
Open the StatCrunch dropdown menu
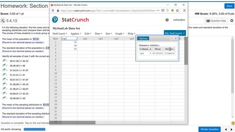pyautogui.click(x=59, y=33)
